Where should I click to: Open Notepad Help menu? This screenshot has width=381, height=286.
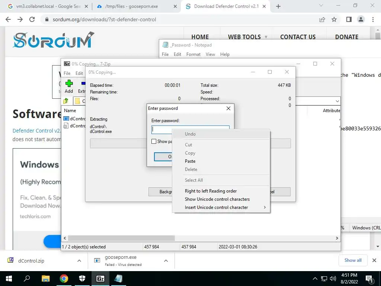coord(225,54)
